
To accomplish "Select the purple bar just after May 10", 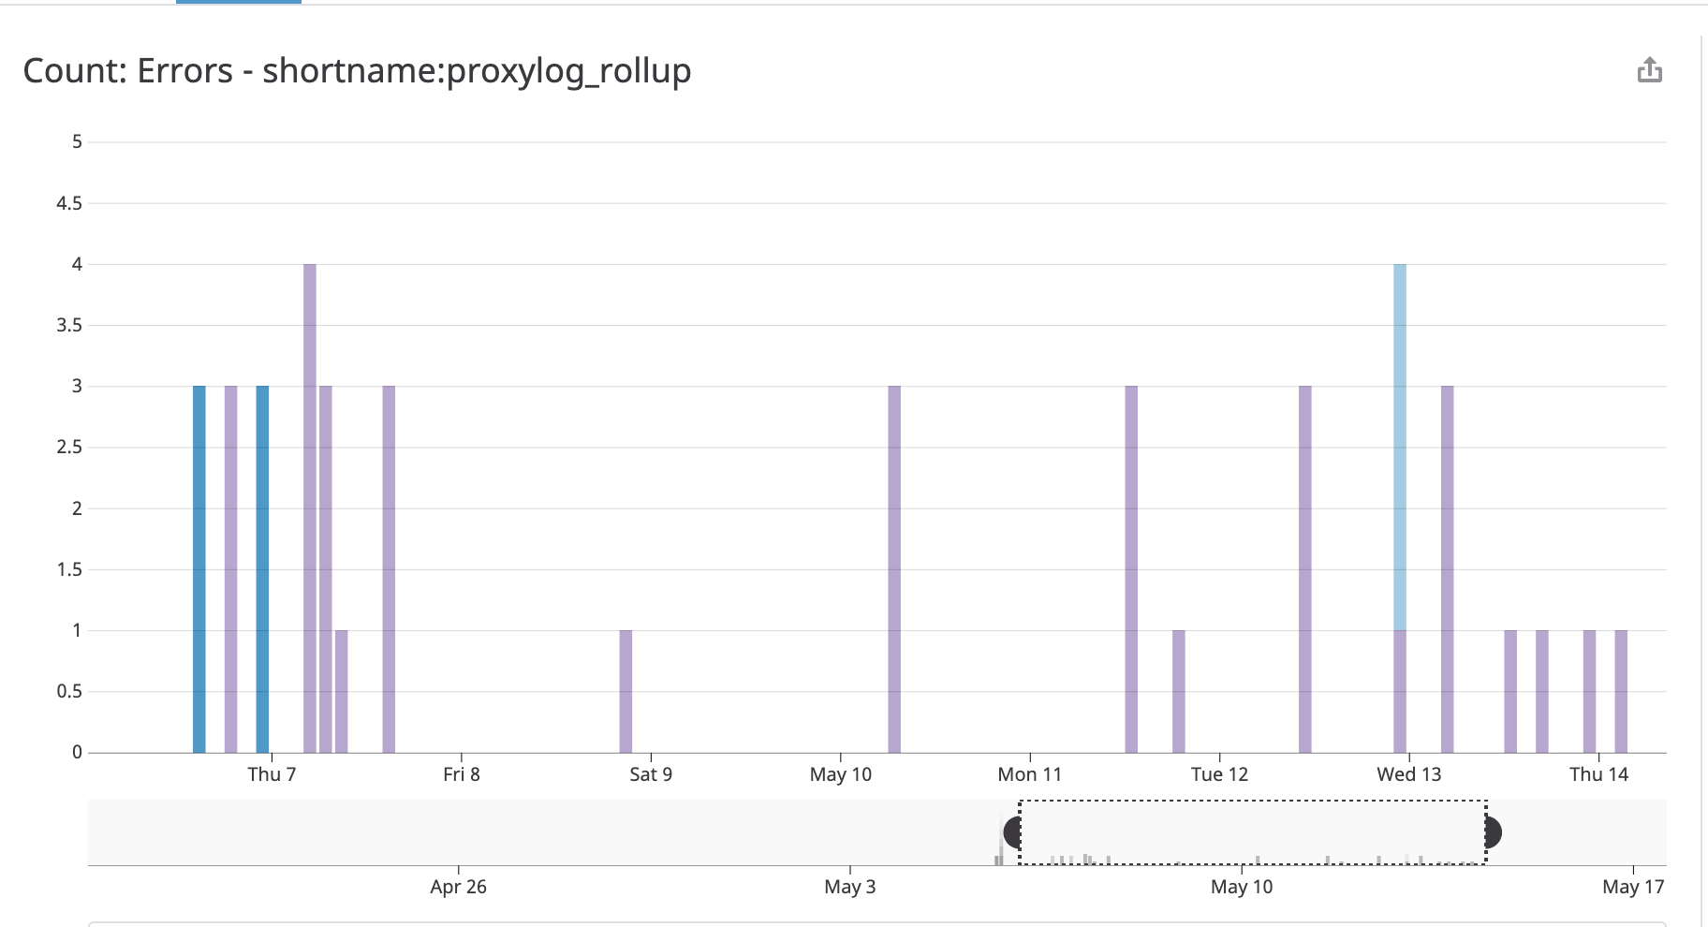I will (x=894, y=562).
